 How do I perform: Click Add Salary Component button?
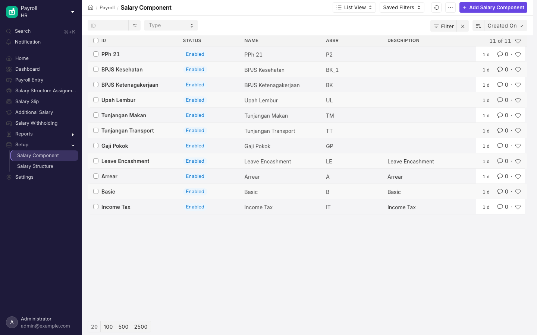(493, 7)
